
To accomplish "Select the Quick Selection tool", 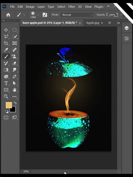I will pyautogui.click(x=14, y=36).
